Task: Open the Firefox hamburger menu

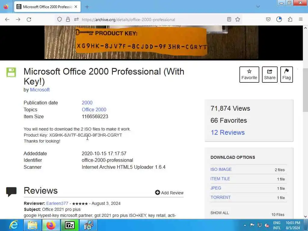Action: [301, 19]
